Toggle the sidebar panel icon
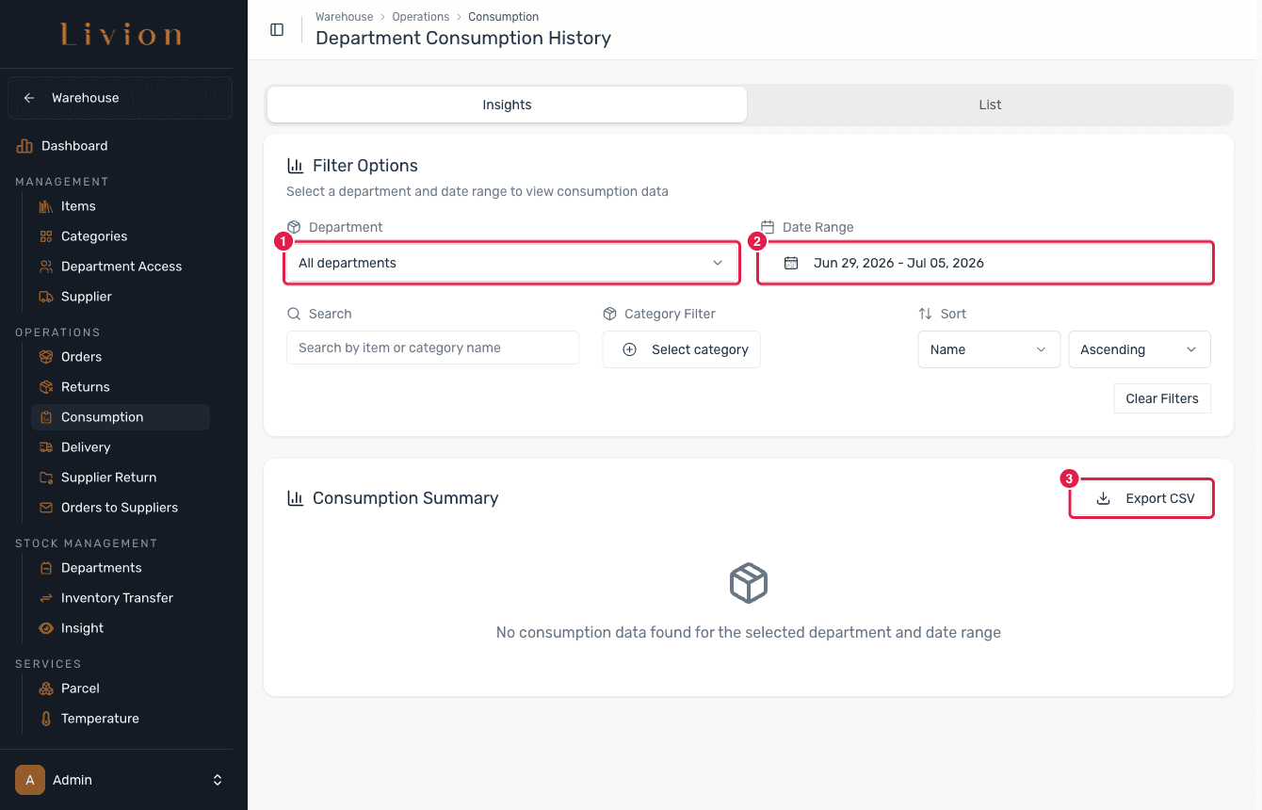The width and height of the screenshot is (1262, 810). tap(277, 29)
